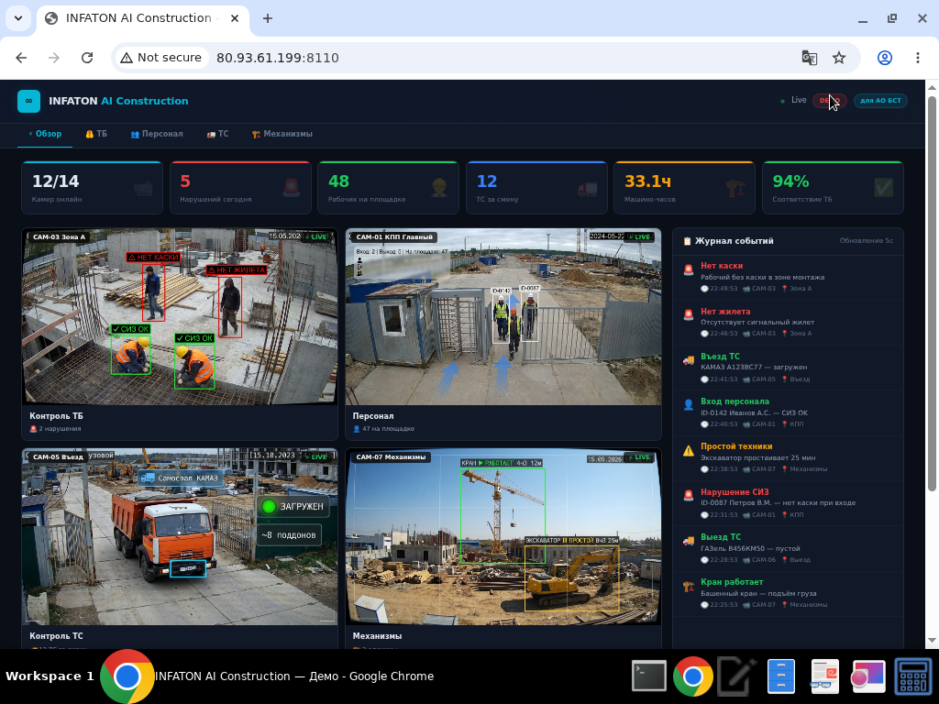Click the siren icon for Нет жилета event

(689, 316)
